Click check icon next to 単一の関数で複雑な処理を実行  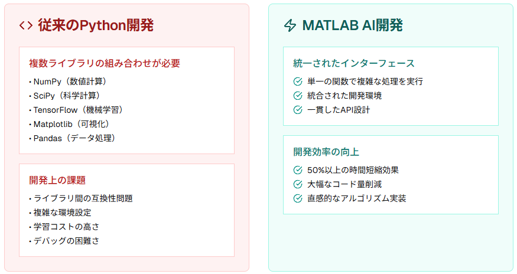pyautogui.click(x=298, y=81)
